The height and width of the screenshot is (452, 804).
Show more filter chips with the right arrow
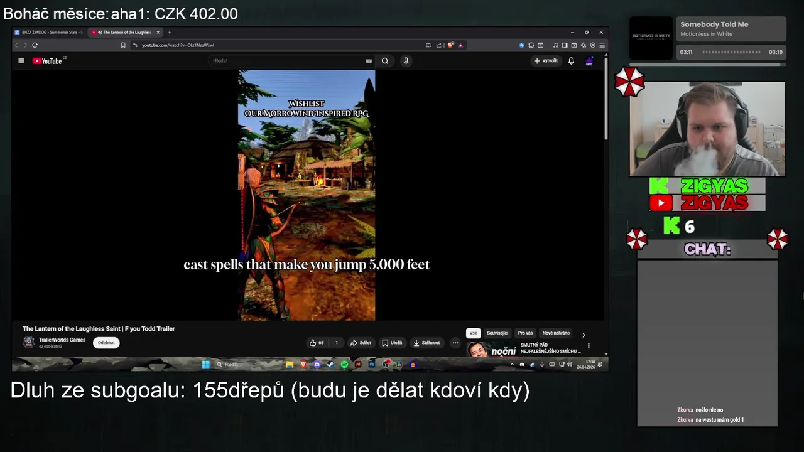click(584, 335)
